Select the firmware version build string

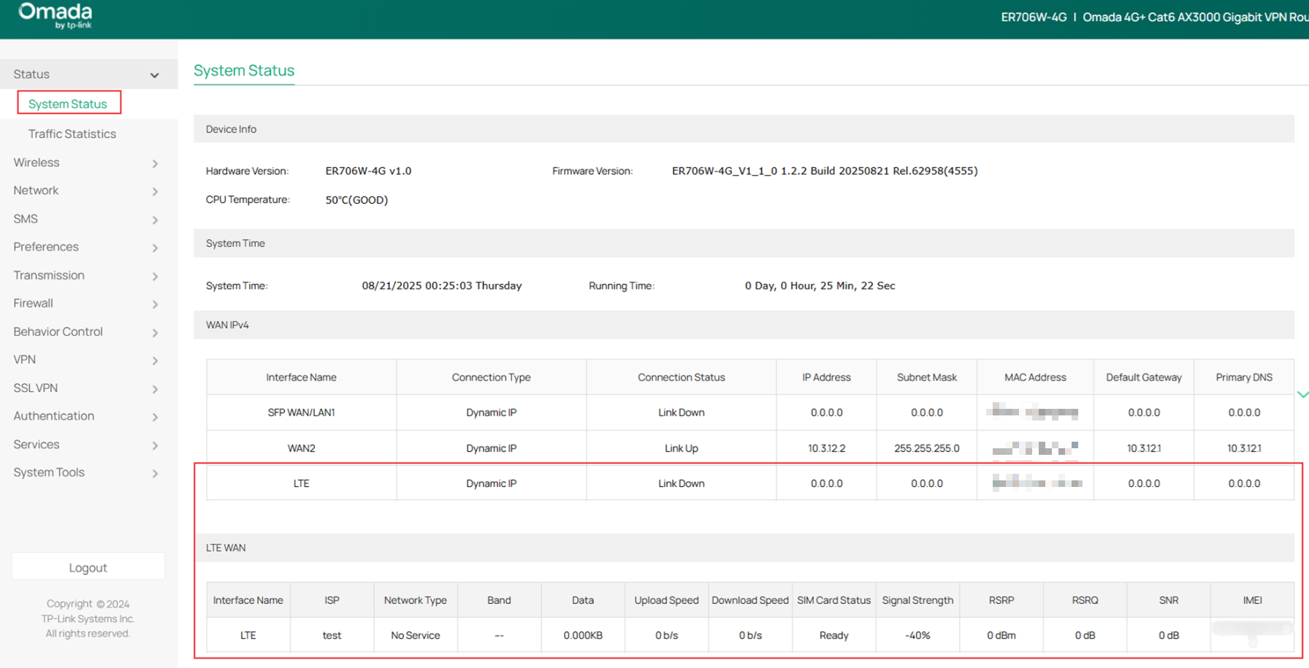[825, 171]
